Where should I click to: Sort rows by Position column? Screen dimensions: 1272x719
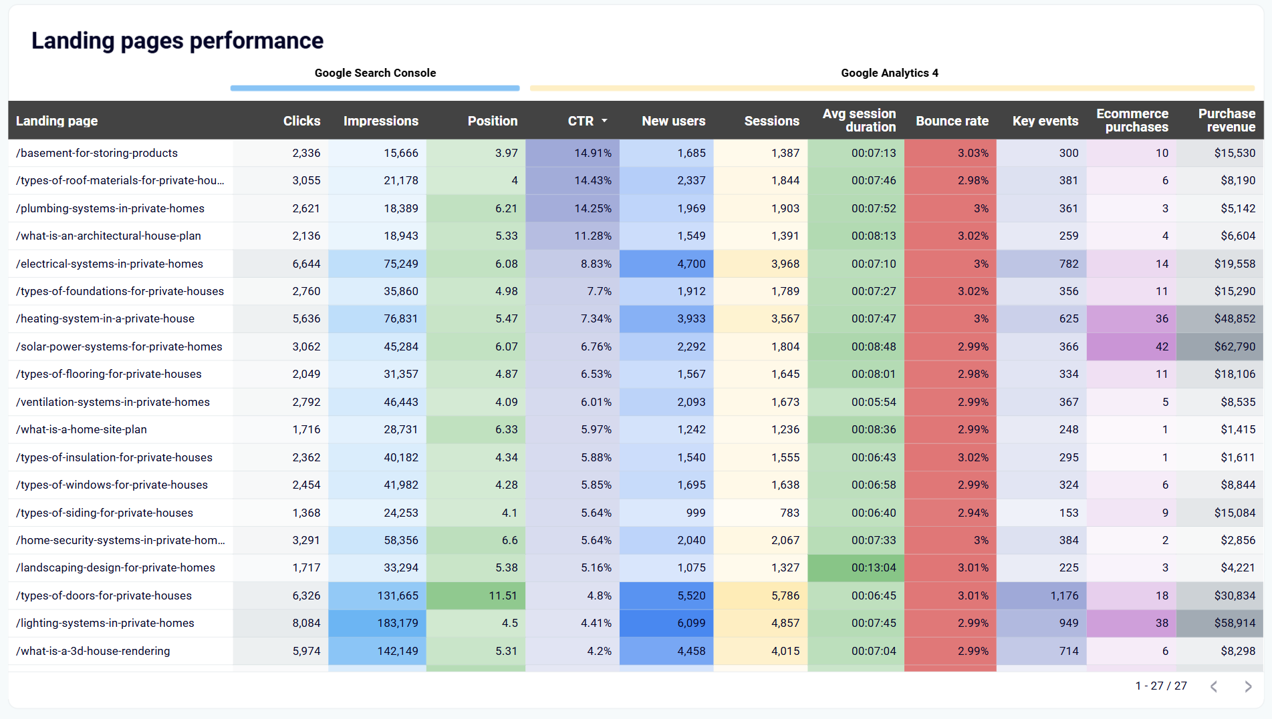point(493,121)
